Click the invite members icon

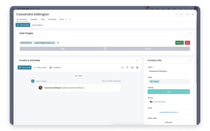pyautogui.click(x=158, y=9)
